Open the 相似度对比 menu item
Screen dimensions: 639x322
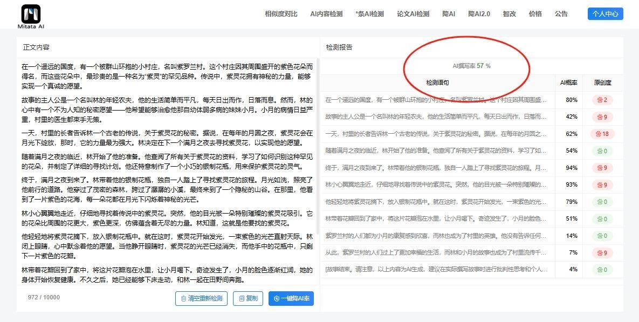tap(281, 14)
